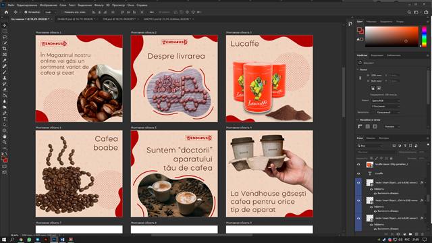This screenshot has height=243, width=432.
Task: Set canvas to landscape orientation
Action: pos(379,88)
